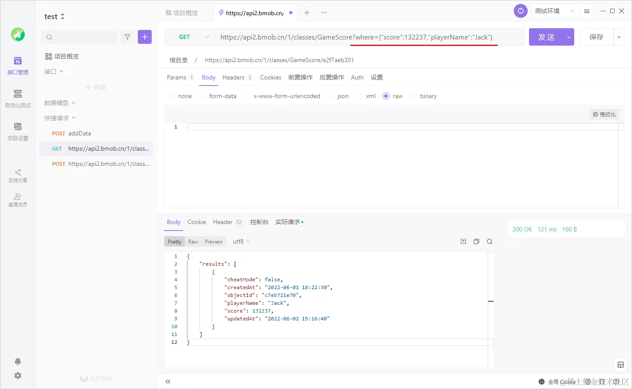This screenshot has height=389, width=632.
Task: Expand the 数据模型 section
Action: click(60, 103)
